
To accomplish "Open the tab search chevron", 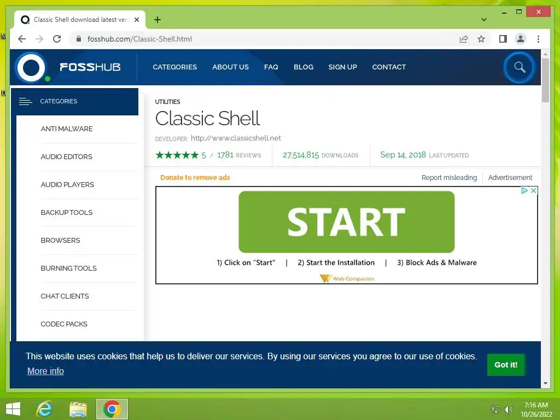I will pyautogui.click(x=483, y=20).
